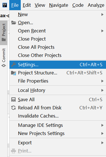Expand the Export submenu arrow
The image size is (106, 157).
(102, 143)
